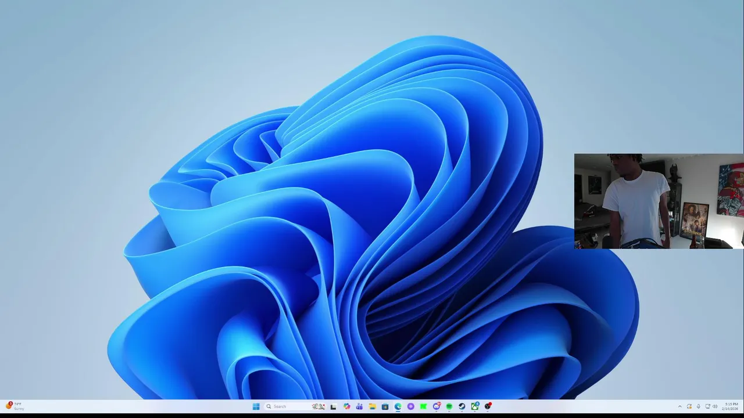Screen dimensions: 744x418
Task: Open Steam from the taskbar
Action: 462,406
